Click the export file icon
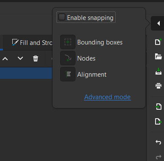The image size is (164, 161). [x=158, y=121]
